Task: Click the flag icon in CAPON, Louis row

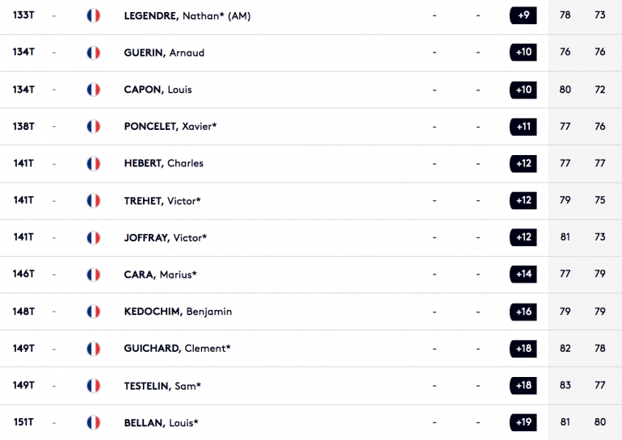Action: tap(93, 90)
